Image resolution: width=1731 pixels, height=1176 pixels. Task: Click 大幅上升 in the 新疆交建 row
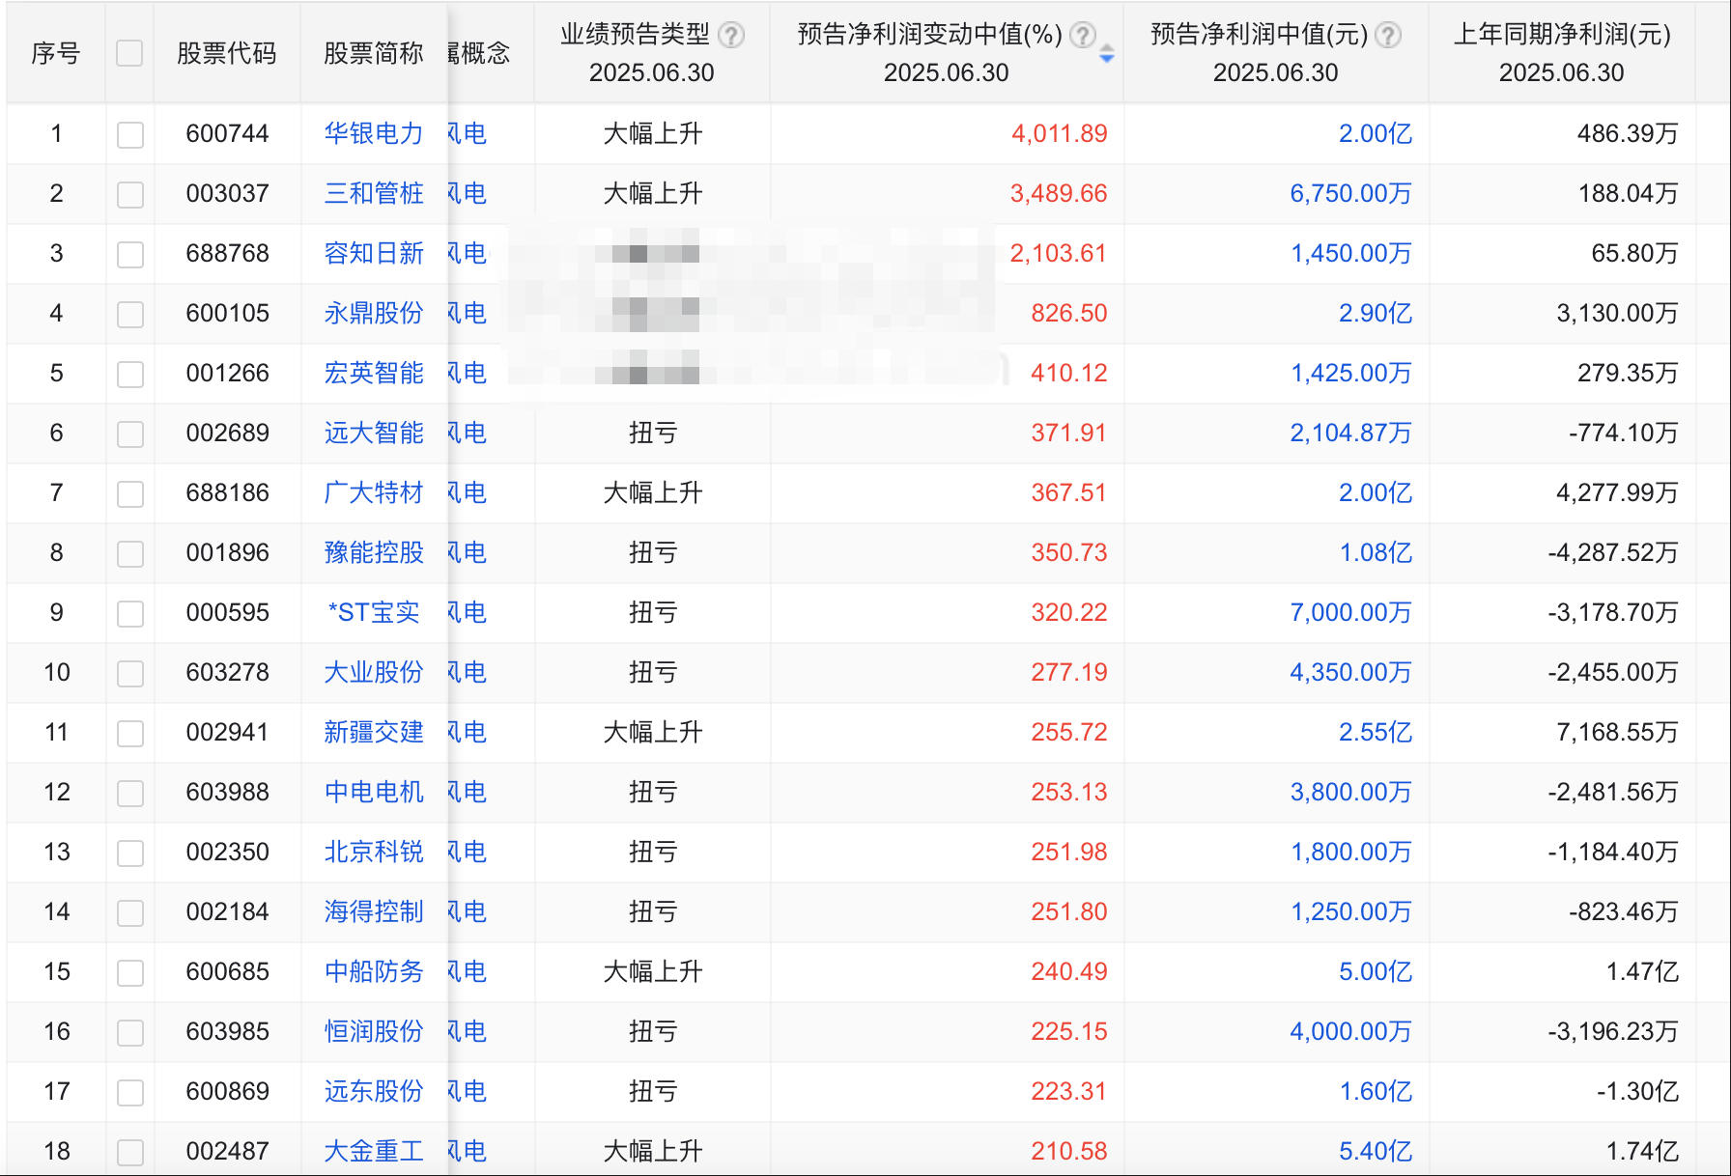coord(653,732)
